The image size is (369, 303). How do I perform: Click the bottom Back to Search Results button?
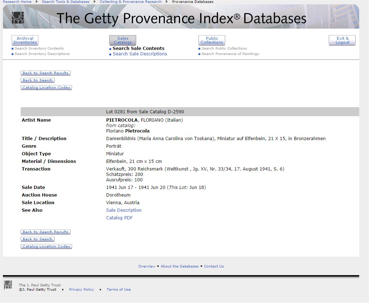pyautogui.click(x=46, y=232)
